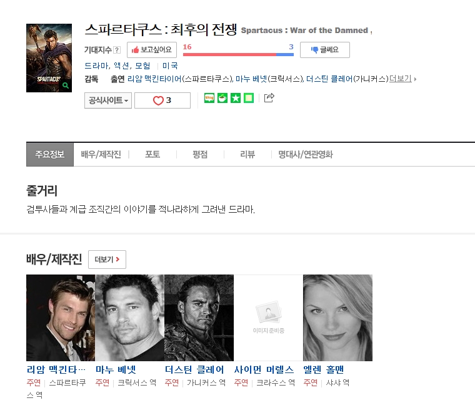The image size is (475, 418).
Task: Open the 공식사이트 dropdown
Action: point(108,100)
